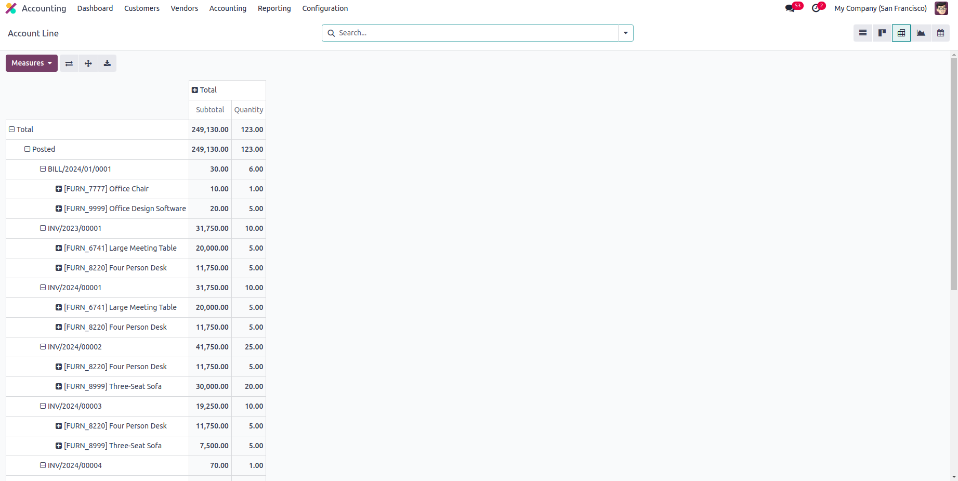
Task: Open the activities clock icon
Action: click(x=816, y=8)
